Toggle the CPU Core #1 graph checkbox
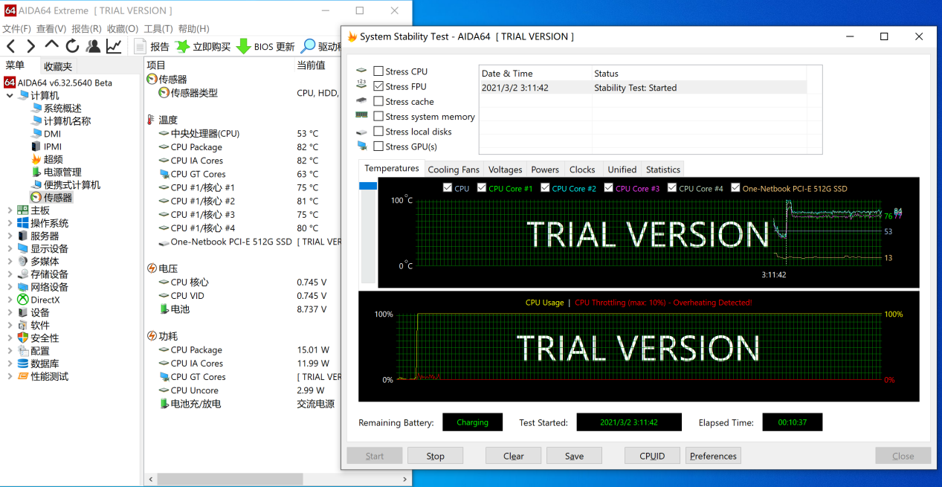942x487 pixels. (x=482, y=188)
